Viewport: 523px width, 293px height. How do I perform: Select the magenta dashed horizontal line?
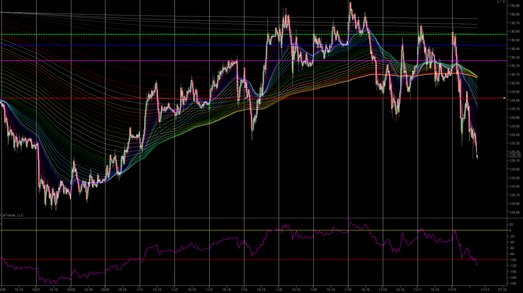click(253, 61)
